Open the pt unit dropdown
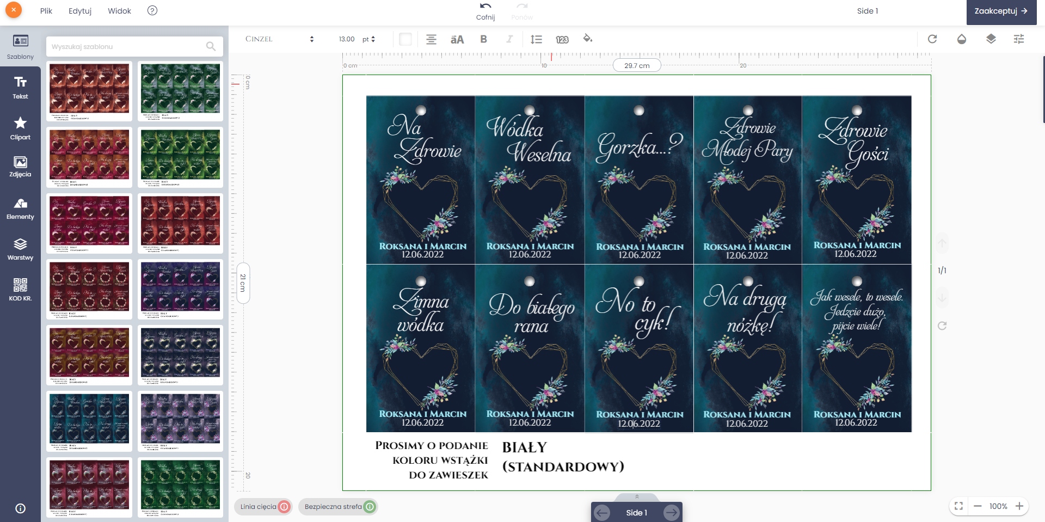Viewport: 1045px width, 522px height. pos(369,39)
